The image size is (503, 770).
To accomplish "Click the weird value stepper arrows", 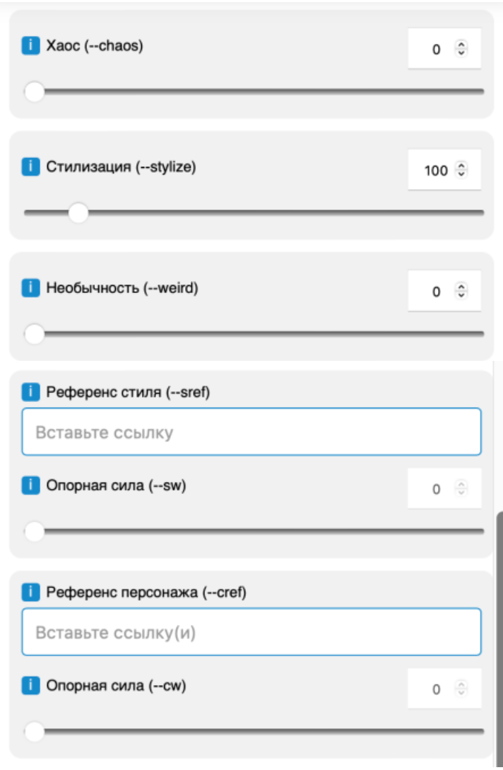I will click(x=461, y=291).
